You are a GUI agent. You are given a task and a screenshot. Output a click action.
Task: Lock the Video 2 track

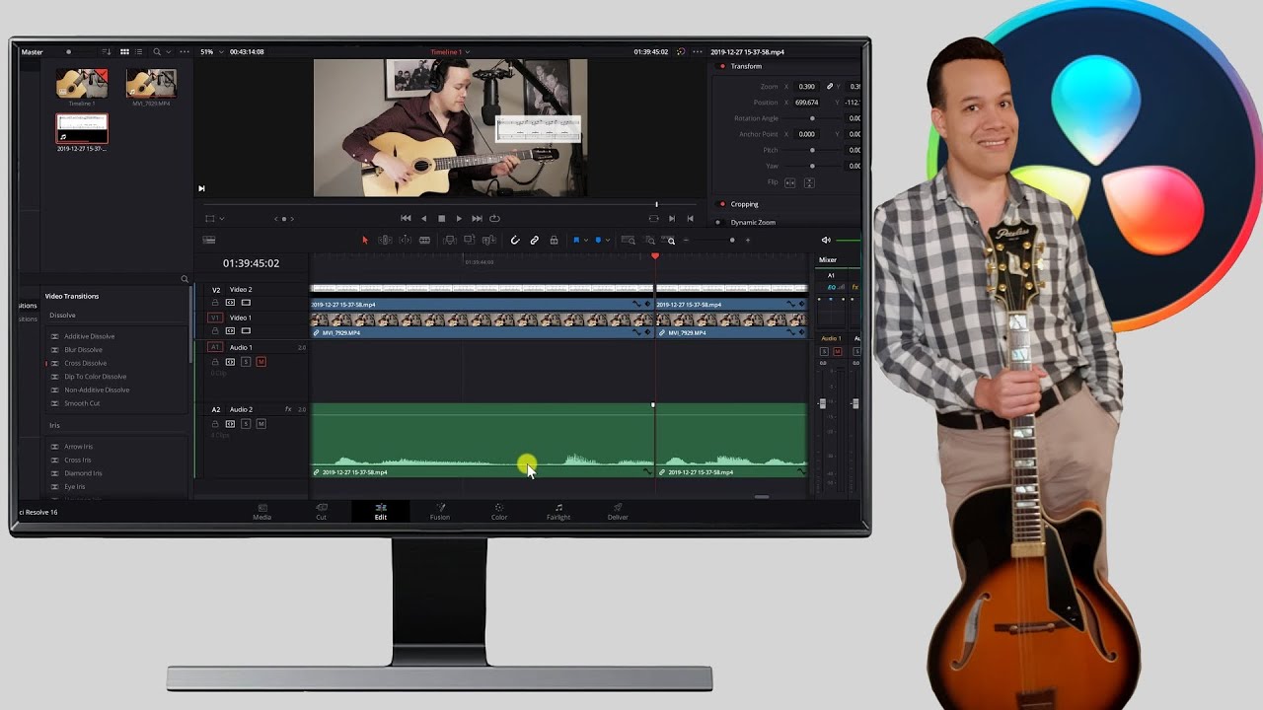pos(215,303)
